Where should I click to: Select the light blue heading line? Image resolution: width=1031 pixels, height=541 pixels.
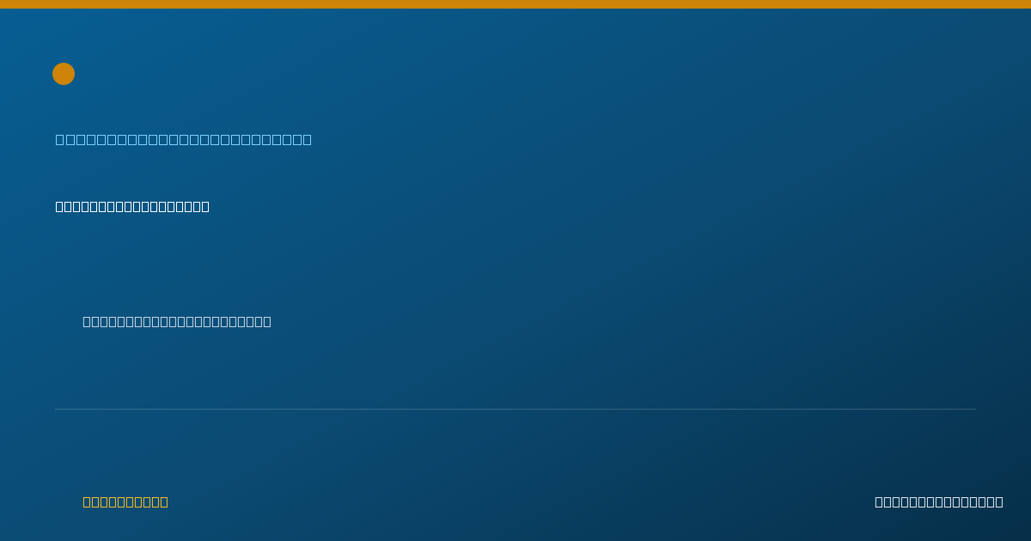pos(184,139)
